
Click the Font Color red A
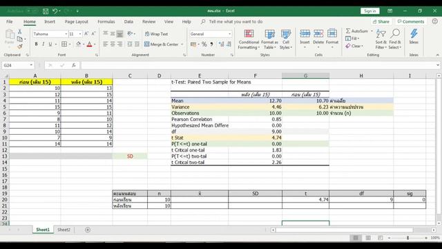tap(89, 44)
